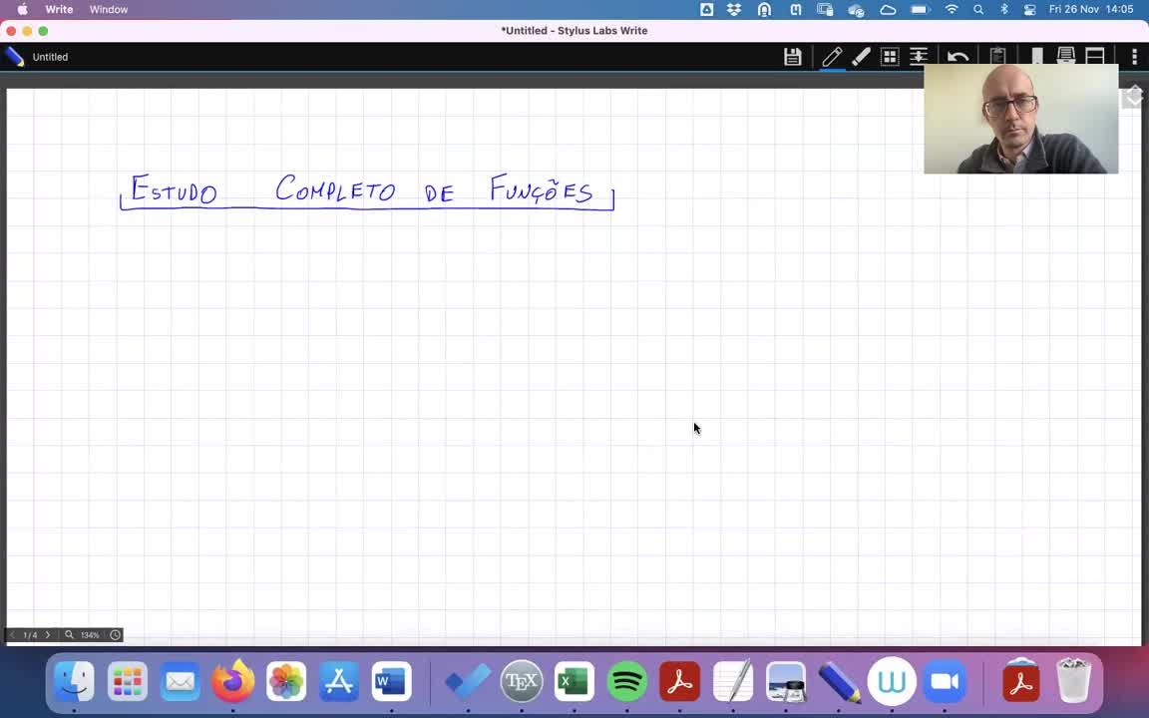This screenshot has width=1149, height=718.
Task: Click the 134% zoom level
Action: click(x=90, y=635)
